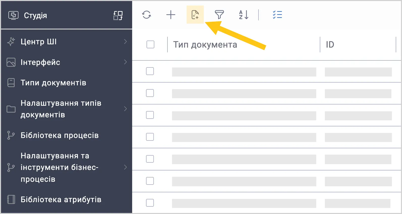Expand the Інтерфейс chevron
402x214 pixels.
pos(125,62)
